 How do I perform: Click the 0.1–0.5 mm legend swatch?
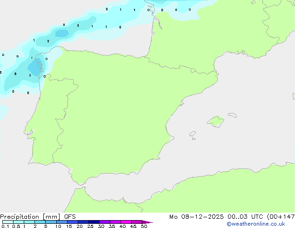[8, 222]
